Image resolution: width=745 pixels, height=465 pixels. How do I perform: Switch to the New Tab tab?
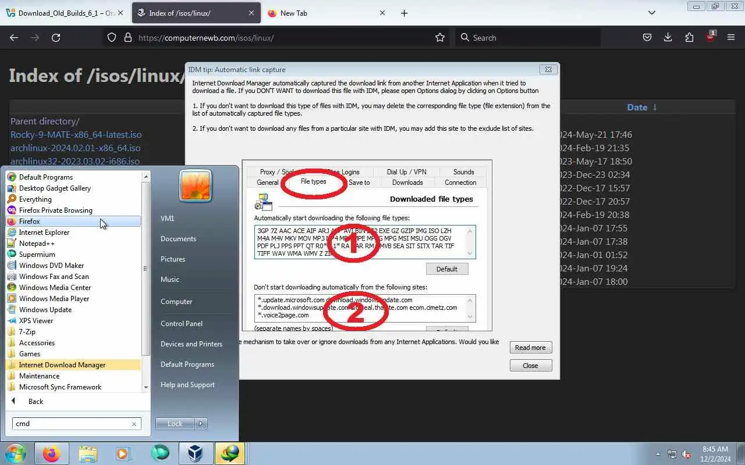326,13
